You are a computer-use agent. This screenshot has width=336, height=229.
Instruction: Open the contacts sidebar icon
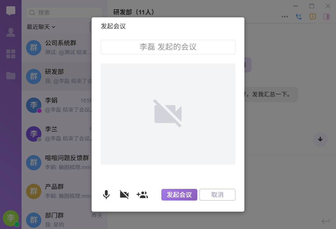(x=11, y=32)
